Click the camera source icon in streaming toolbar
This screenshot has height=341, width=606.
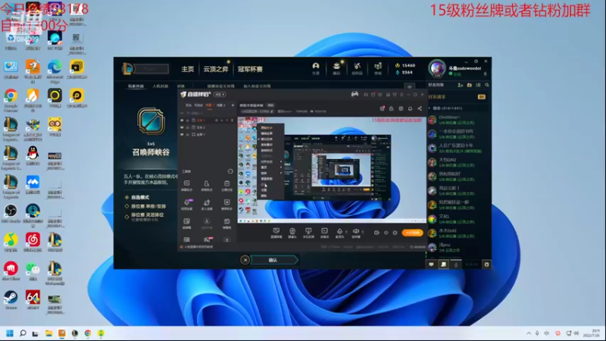pyautogui.click(x=292, y=231)
